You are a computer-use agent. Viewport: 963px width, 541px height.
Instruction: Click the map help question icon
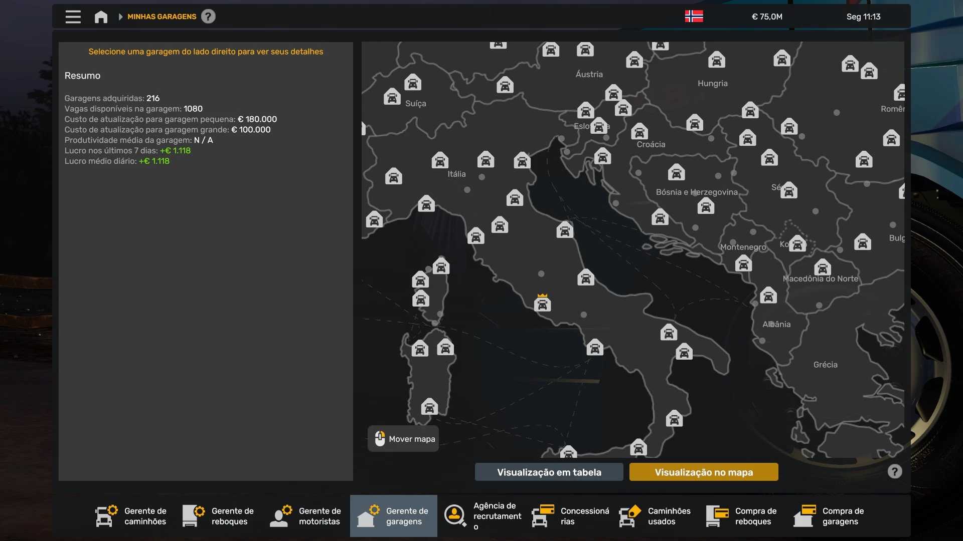[x=894, y=471]
